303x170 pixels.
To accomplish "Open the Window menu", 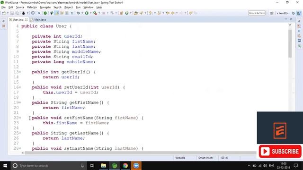I will click(89, 8).
